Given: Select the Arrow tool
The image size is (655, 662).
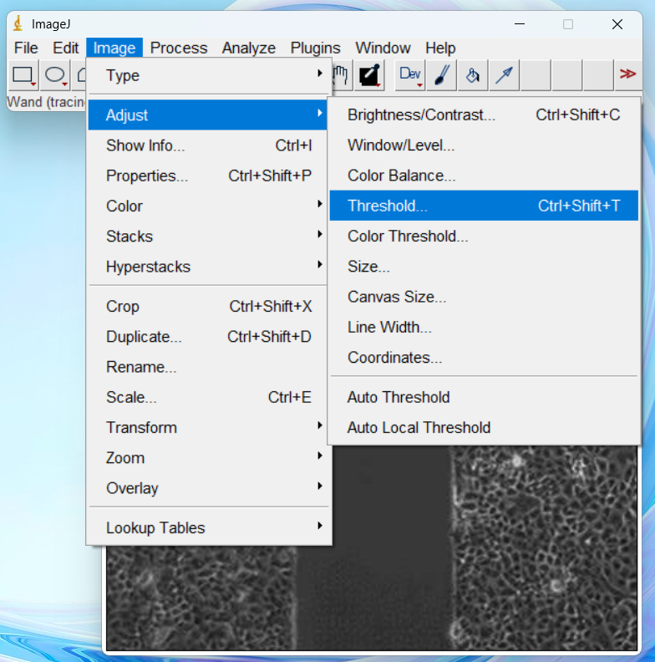Looking at the screenshot, I should 504,75.
